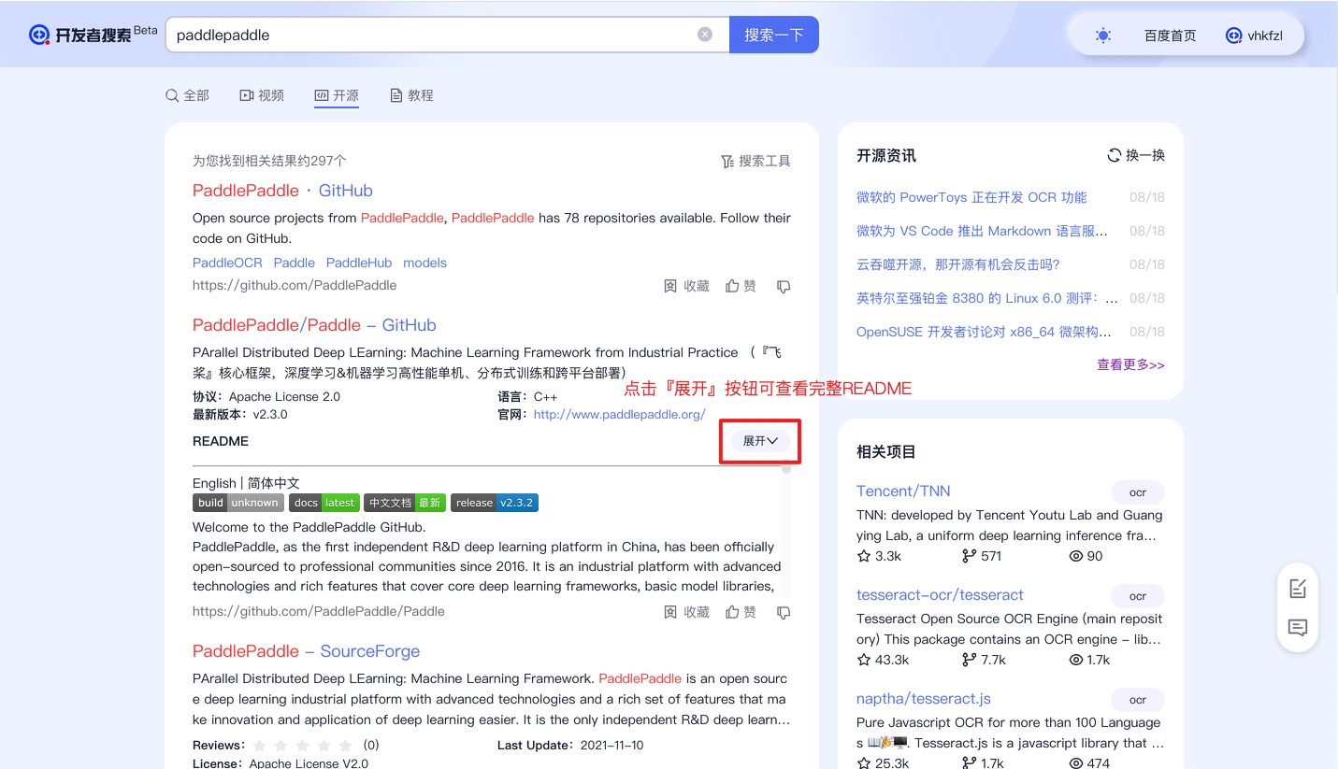Click 简体中文 link in README
Viewport: 1338px width, 769px height.
point(274,483)
